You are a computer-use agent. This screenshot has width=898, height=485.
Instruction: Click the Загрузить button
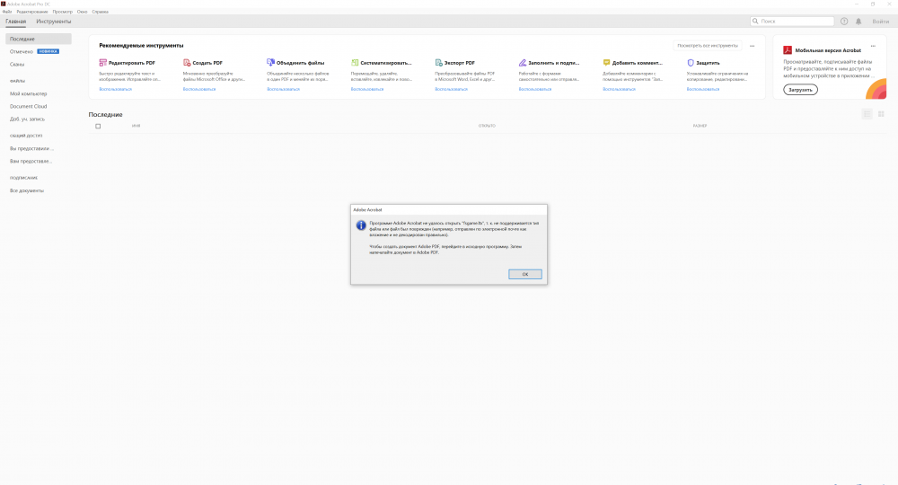tap(800, 90)
